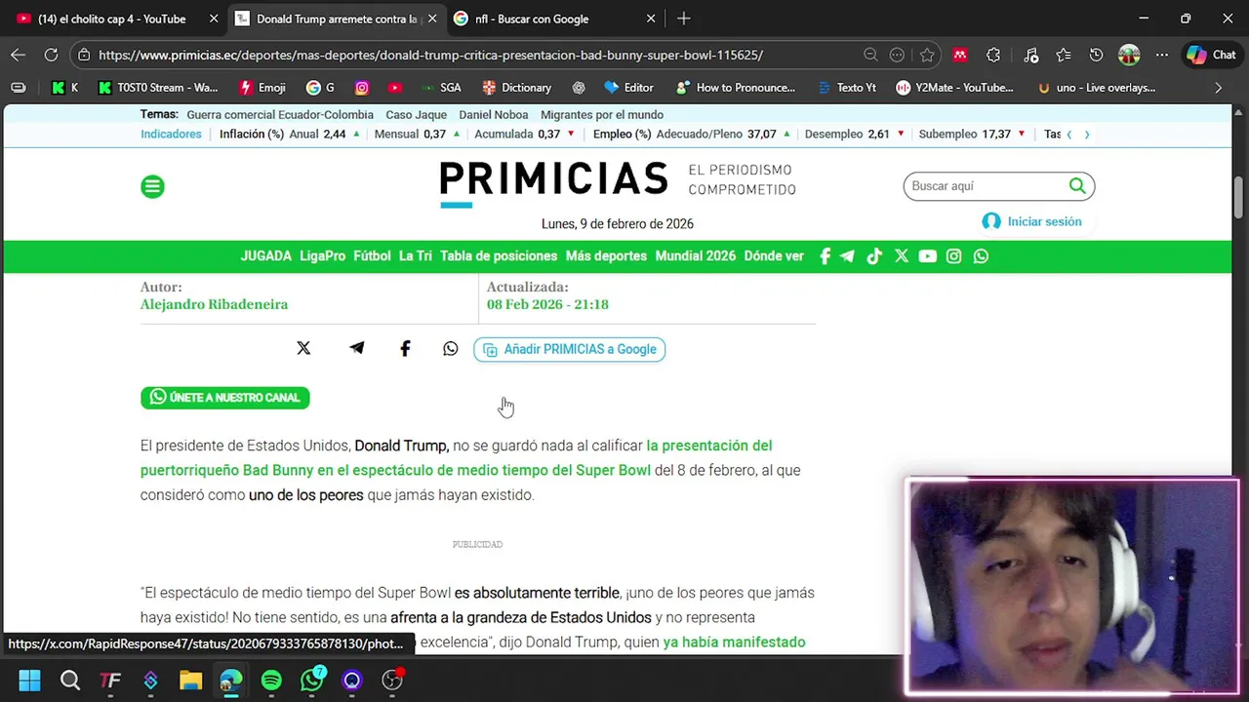Click Indicadores link in ticker
This screenshot has height=702, width=1249.
click(x=171, y=134)
